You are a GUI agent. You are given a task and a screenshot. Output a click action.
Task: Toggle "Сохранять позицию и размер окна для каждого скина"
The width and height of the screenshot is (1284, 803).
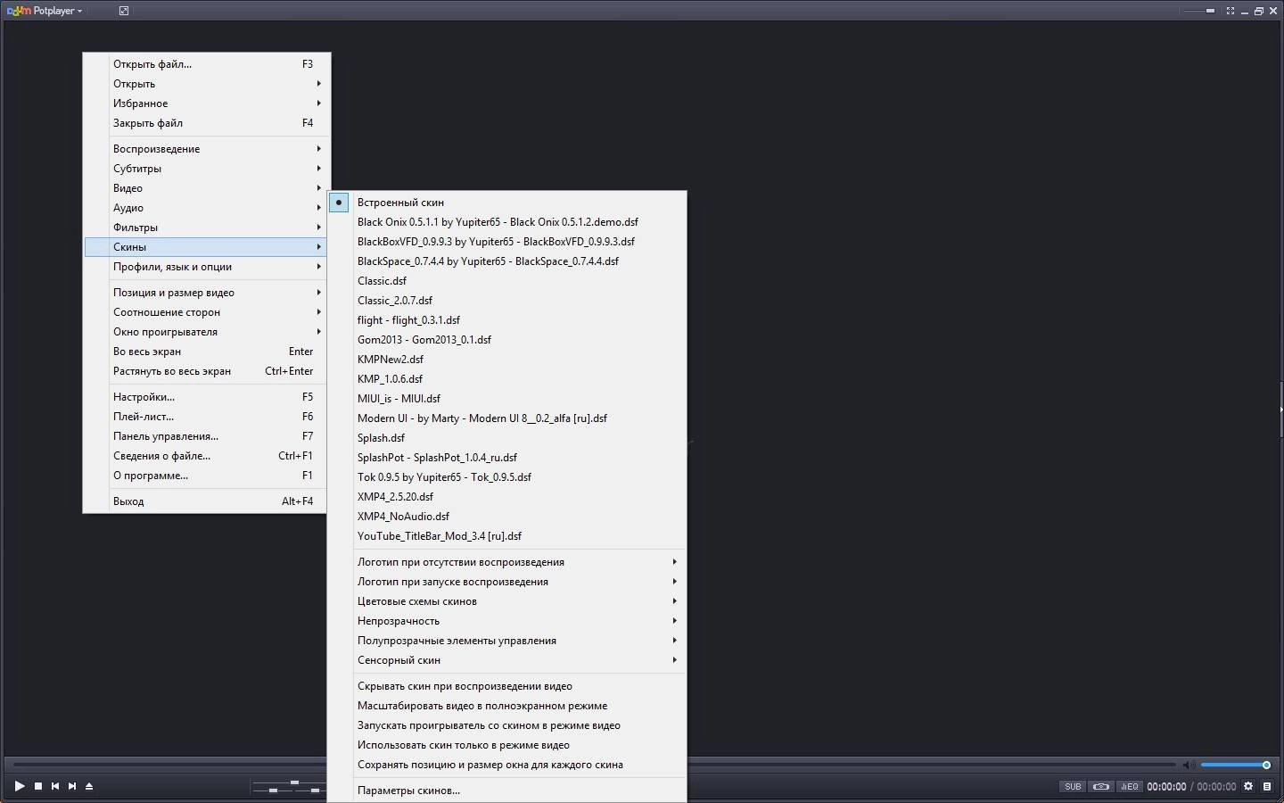(x=507, y=765)
